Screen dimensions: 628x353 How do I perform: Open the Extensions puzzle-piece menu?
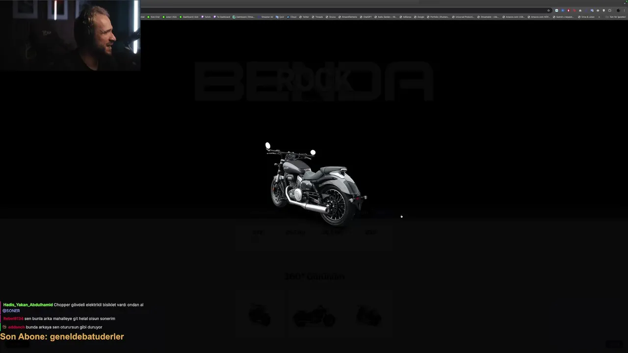pyautogui.click(x=610, y=10)
